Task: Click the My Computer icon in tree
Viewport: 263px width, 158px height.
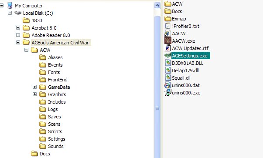Action: (10, 5)
